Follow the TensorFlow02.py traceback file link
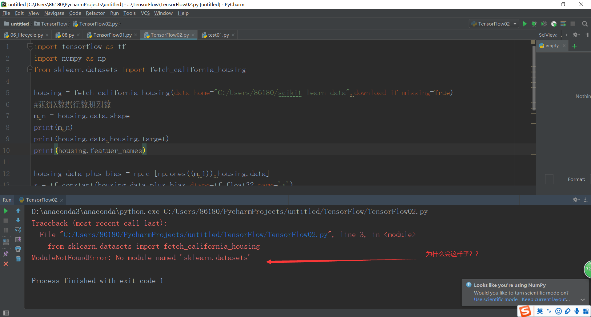 [x=195, y=235]
